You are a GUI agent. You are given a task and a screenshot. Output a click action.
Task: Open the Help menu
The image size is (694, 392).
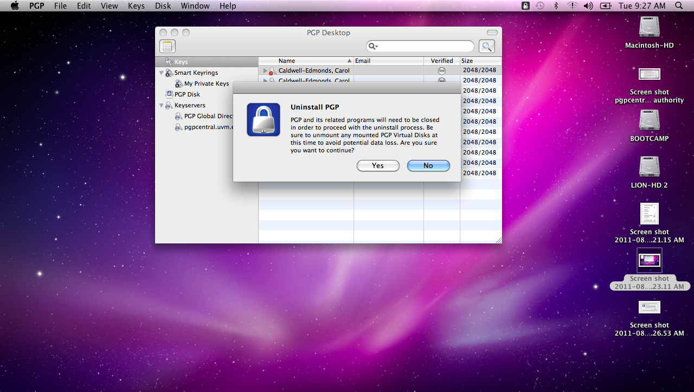pos(228,6)
